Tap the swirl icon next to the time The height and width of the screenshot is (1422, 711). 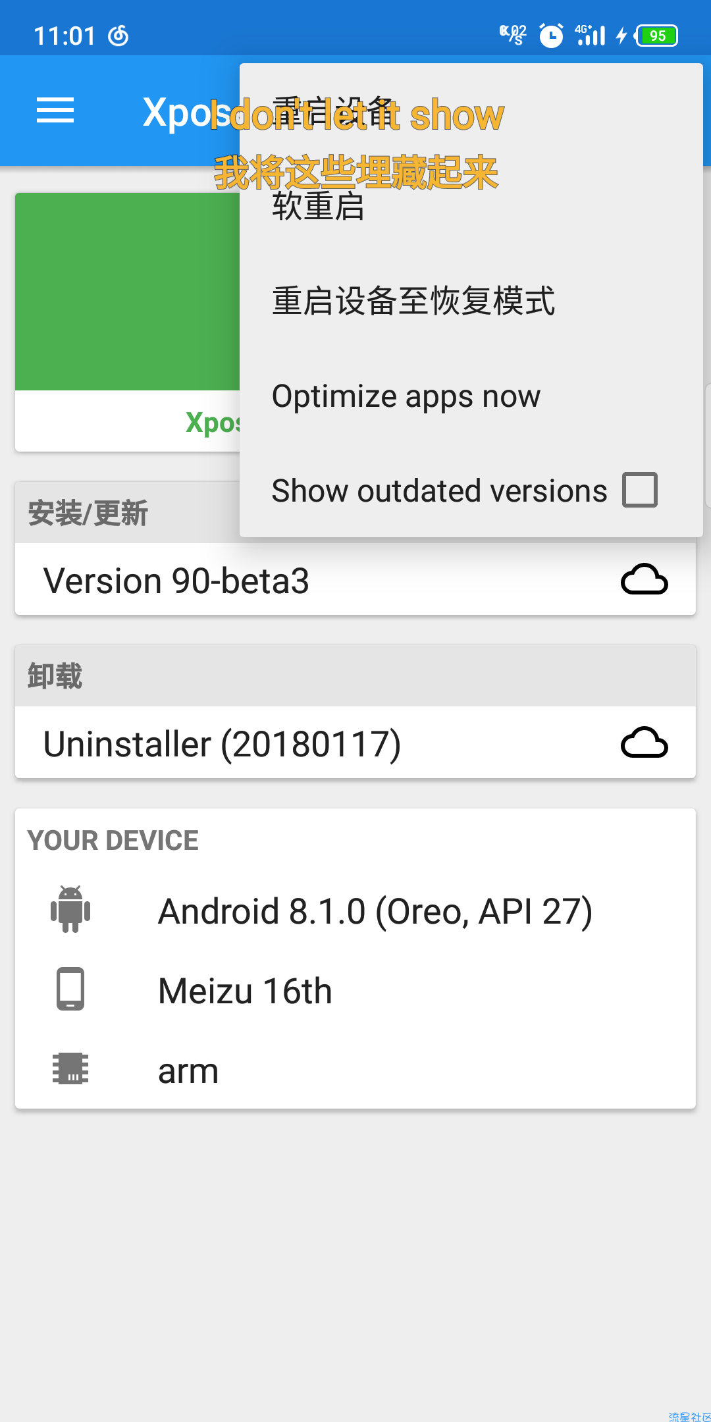click(118, 36)
